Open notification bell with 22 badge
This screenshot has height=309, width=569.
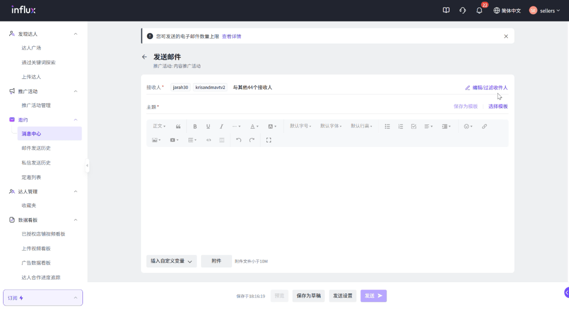point(479,10)
